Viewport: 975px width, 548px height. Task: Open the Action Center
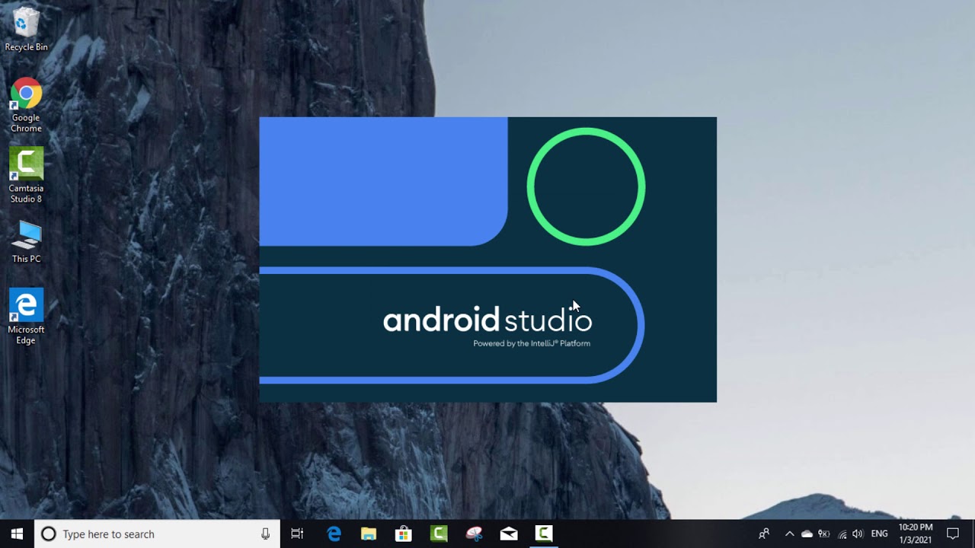[x=954, y=534]
